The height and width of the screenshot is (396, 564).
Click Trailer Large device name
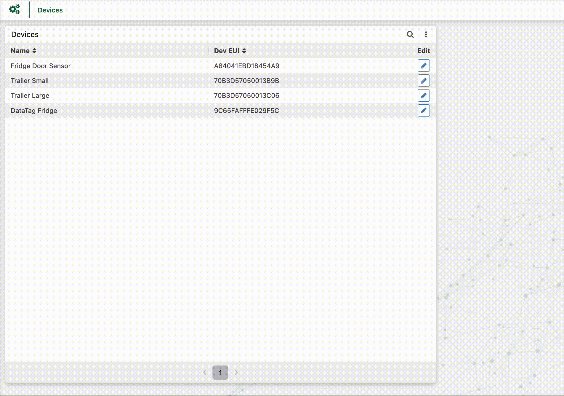(x=30, y=95)
